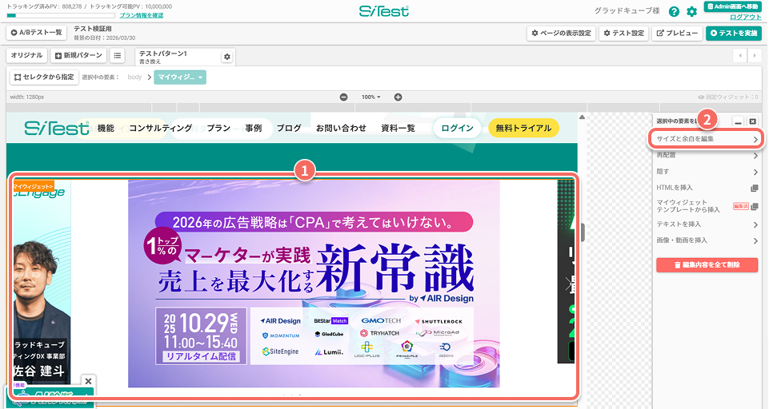Click Admin画面へ移動 button
The image size is (769, 409).
point(733,6)
